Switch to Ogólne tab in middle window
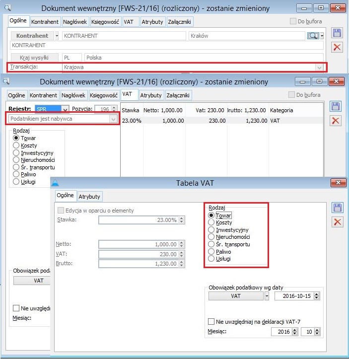 [x=16, y=95]
